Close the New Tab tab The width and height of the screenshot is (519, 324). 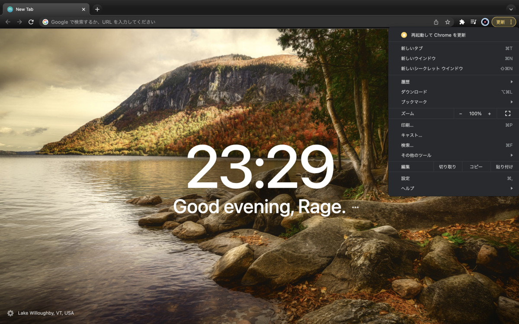pos(83,9)
